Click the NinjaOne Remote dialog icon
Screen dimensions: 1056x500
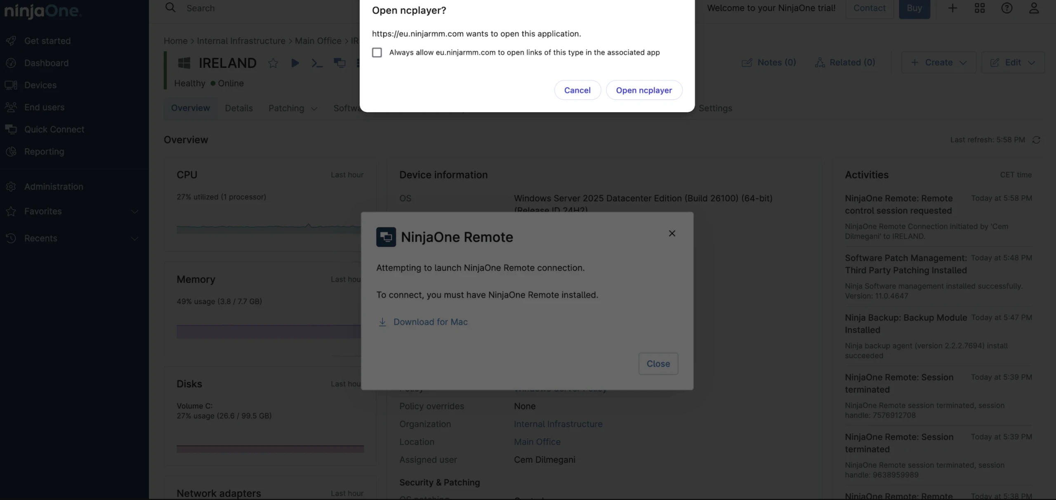[x=386, y=237]
